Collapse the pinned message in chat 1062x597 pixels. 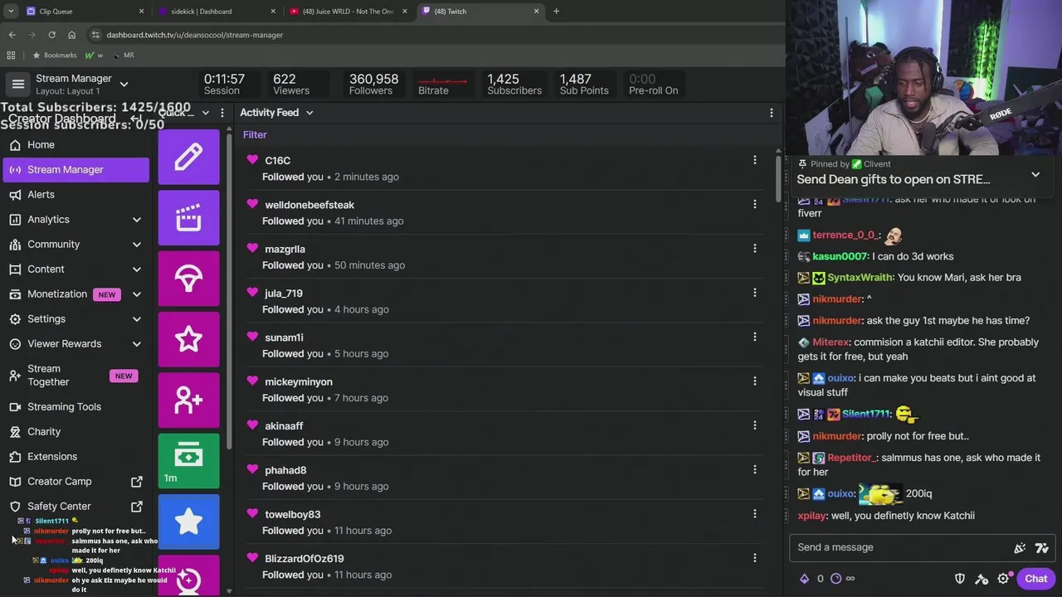[1035, 174]
